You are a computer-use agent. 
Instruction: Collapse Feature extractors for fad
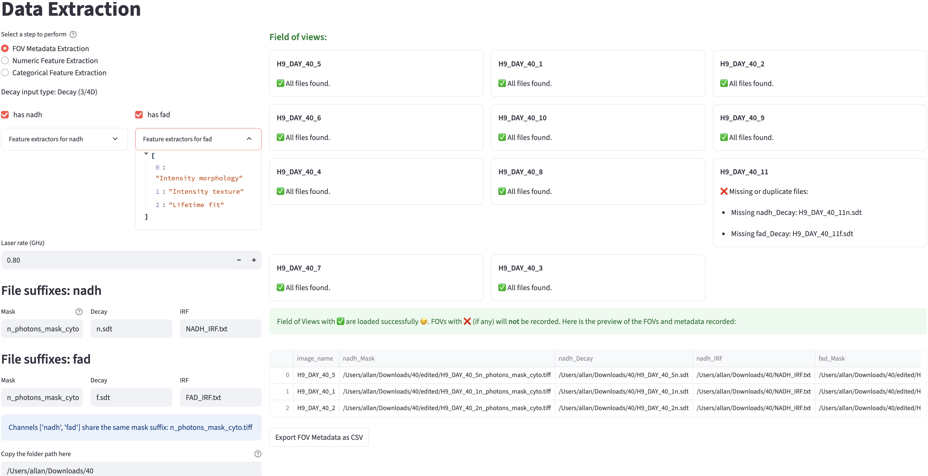pos(198,139)
